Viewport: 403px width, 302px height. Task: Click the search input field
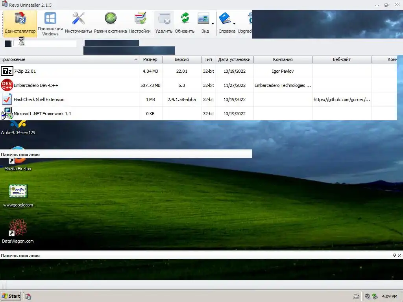click(x=44, y=43)
